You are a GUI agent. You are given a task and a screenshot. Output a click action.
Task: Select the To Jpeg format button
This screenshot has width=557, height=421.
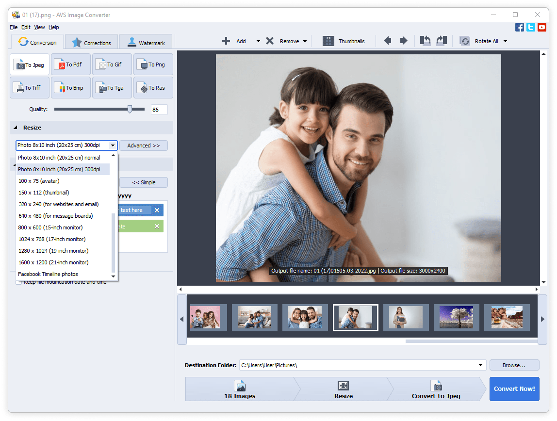[30, 65]
